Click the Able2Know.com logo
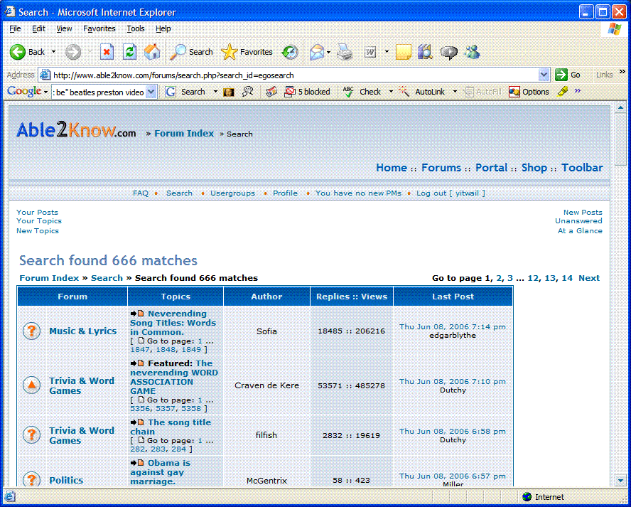Viewport: 631px width, 507px height. [x=76, y=130]
